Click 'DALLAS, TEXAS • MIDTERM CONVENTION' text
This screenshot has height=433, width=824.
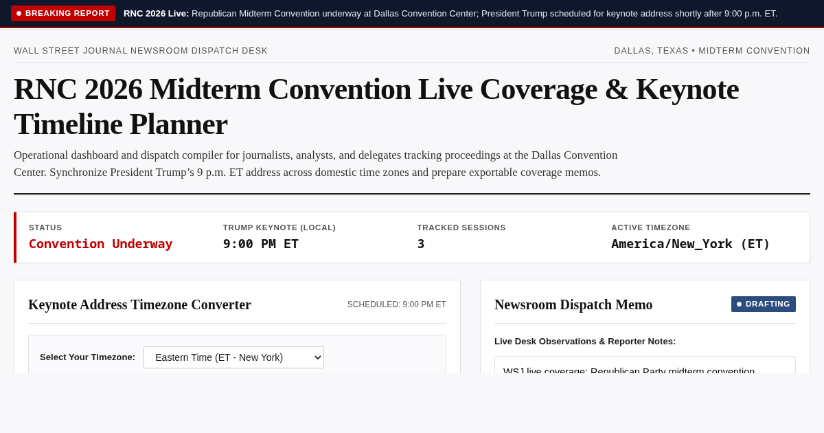click(712, 51)
